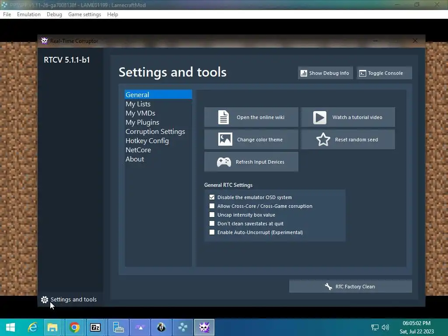
Task: Launch Internet Explorer from the taskbar
Action: pos(32,327)
